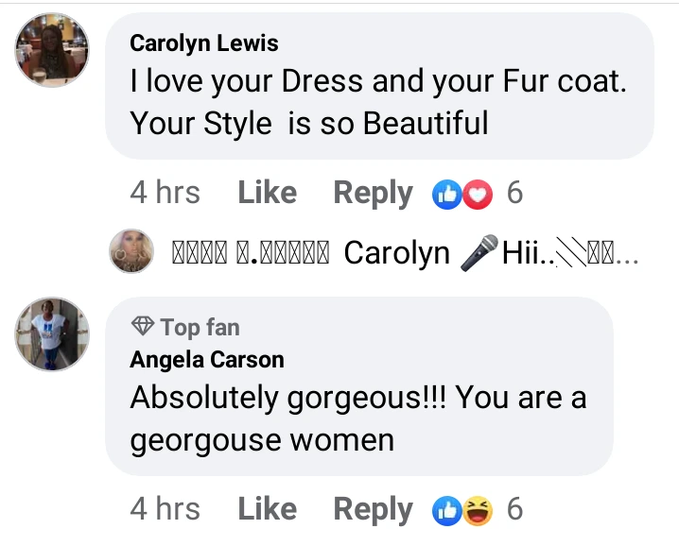Click the blue thumbs-up reaction on Carolyn's comment
679x546 pixels.
(445, 194)
